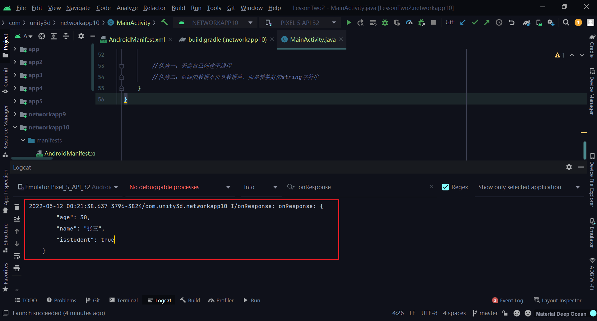Open the Profiler tool window
The image size is (597, 321).
click(x=221, y=300)
